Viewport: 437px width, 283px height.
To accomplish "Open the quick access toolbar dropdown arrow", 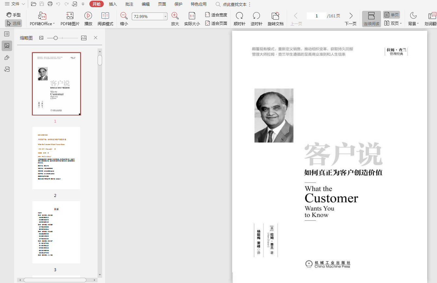I will [83, 4].
